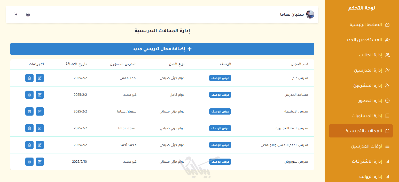Click the لوحة التحكم sidebar title

[362, 8]
